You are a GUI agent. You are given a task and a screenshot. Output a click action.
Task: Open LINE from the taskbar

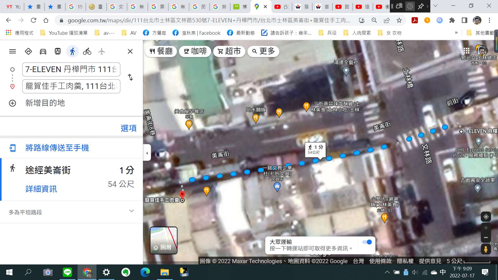point(67,272)
